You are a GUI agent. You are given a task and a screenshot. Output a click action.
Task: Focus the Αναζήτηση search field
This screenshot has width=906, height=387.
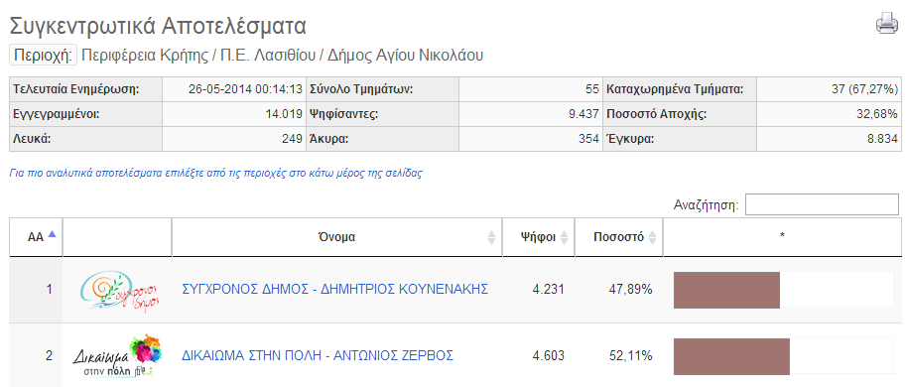click(822, 204)
